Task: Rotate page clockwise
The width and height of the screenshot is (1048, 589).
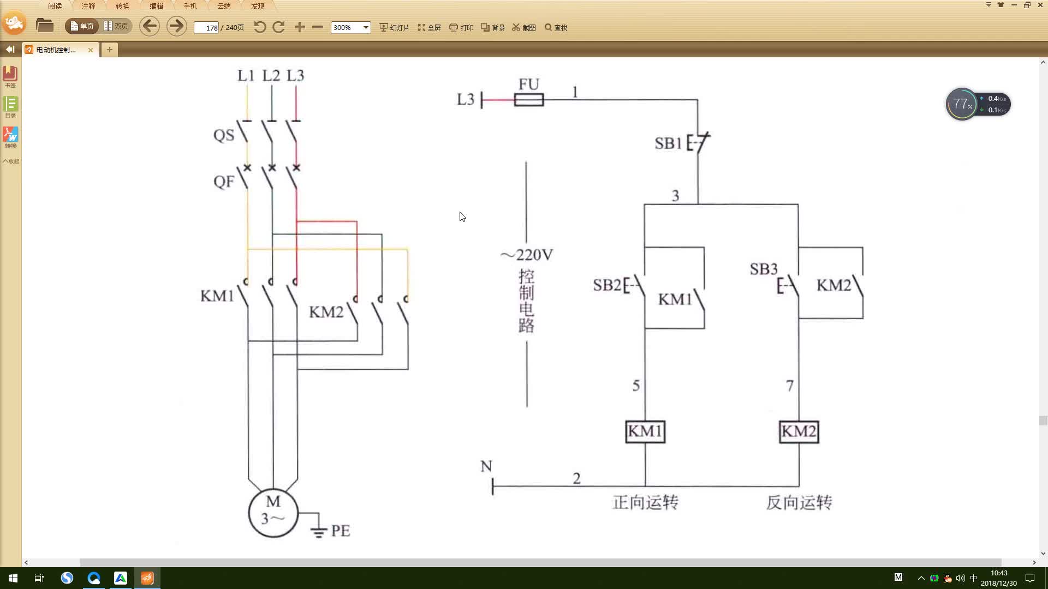Action: click(278, 27)
